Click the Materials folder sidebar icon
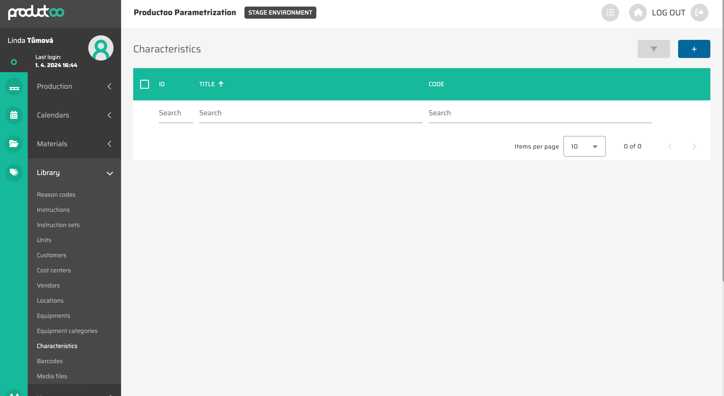The image size is (724, 396). coord(14,144)
